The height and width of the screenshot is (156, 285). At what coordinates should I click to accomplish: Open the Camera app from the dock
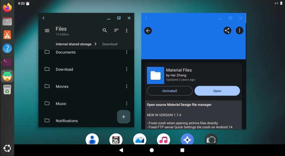(211, 140)
